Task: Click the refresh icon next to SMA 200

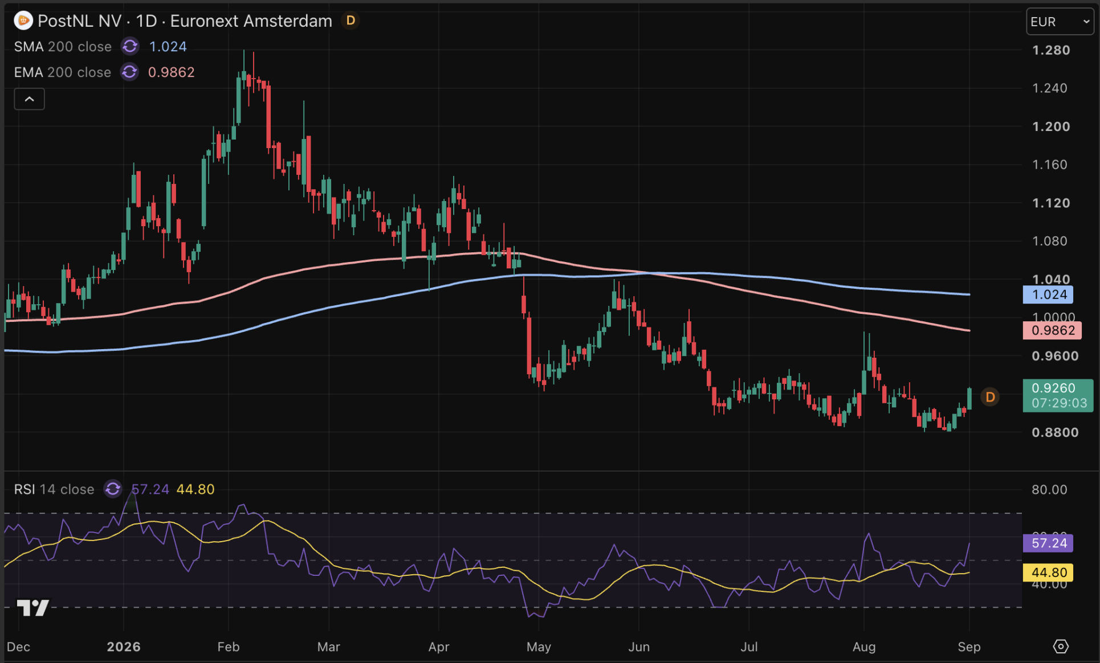Action: pos(130,46)
